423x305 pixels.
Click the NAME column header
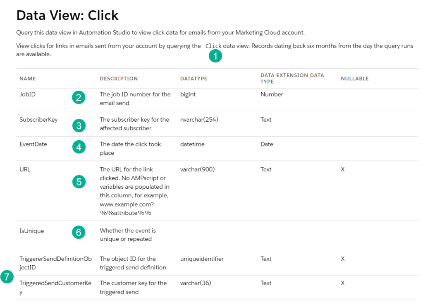[28, 79]
